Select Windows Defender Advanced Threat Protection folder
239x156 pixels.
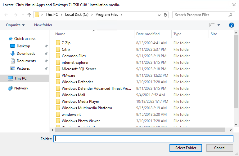(96, 89)
